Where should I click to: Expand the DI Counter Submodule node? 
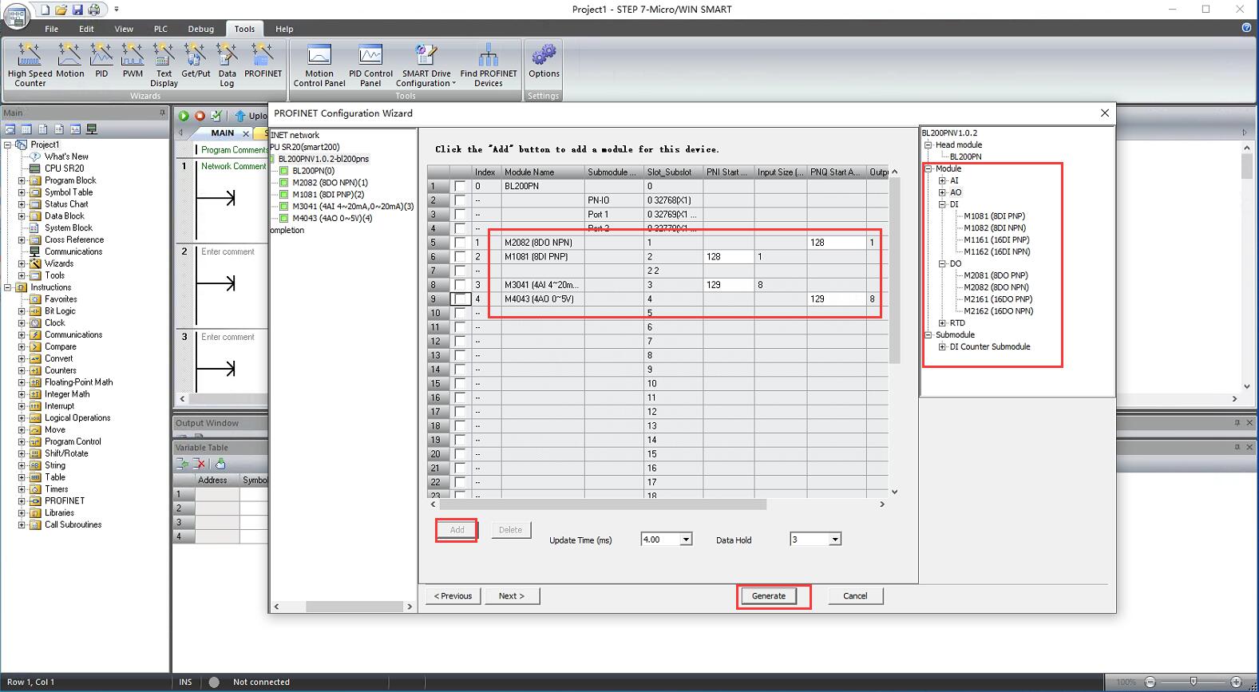click(942, 347)
